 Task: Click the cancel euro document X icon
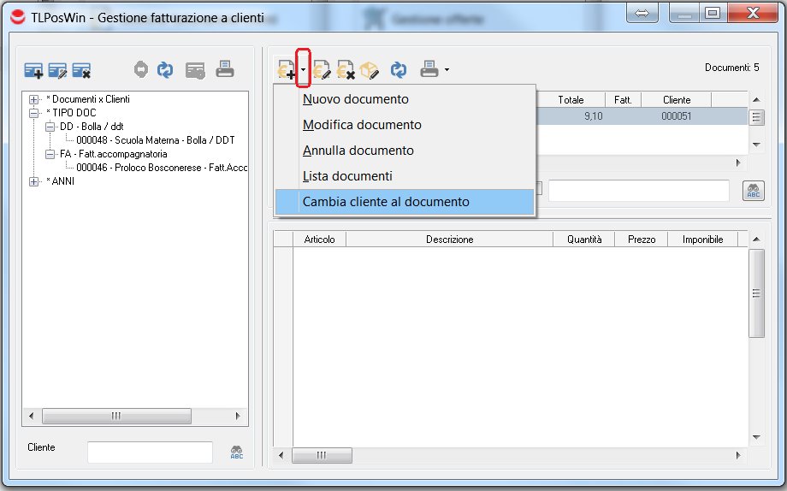(346, 70)
